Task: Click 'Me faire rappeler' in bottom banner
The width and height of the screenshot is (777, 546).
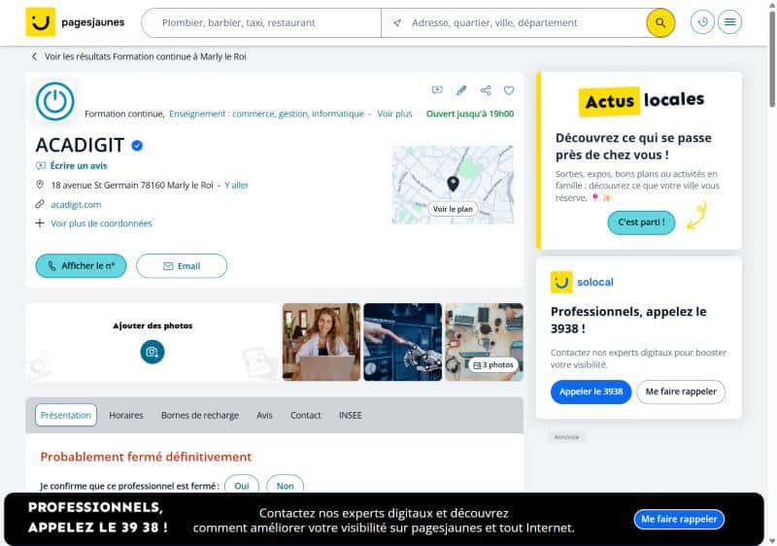Action: (x=679, y=519)
